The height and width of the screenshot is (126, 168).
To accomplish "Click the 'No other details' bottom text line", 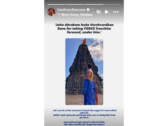I will (x=84, y=125).
